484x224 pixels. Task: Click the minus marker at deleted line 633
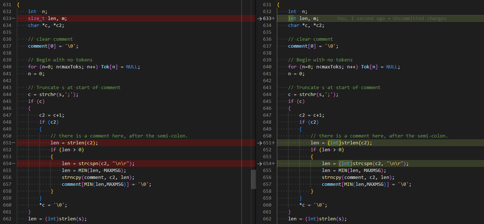click(x=13, y=19)
